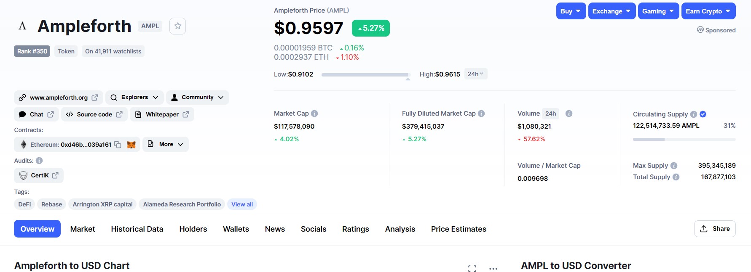Click the green 5.27% price change badge
The image size is (751, 272).
(371, 28)
